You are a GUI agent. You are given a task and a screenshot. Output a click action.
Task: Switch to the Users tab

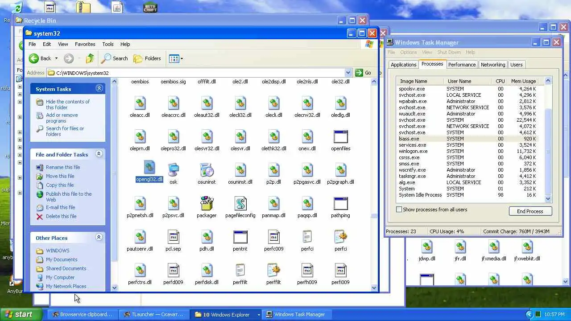click(x=516, y=65)
